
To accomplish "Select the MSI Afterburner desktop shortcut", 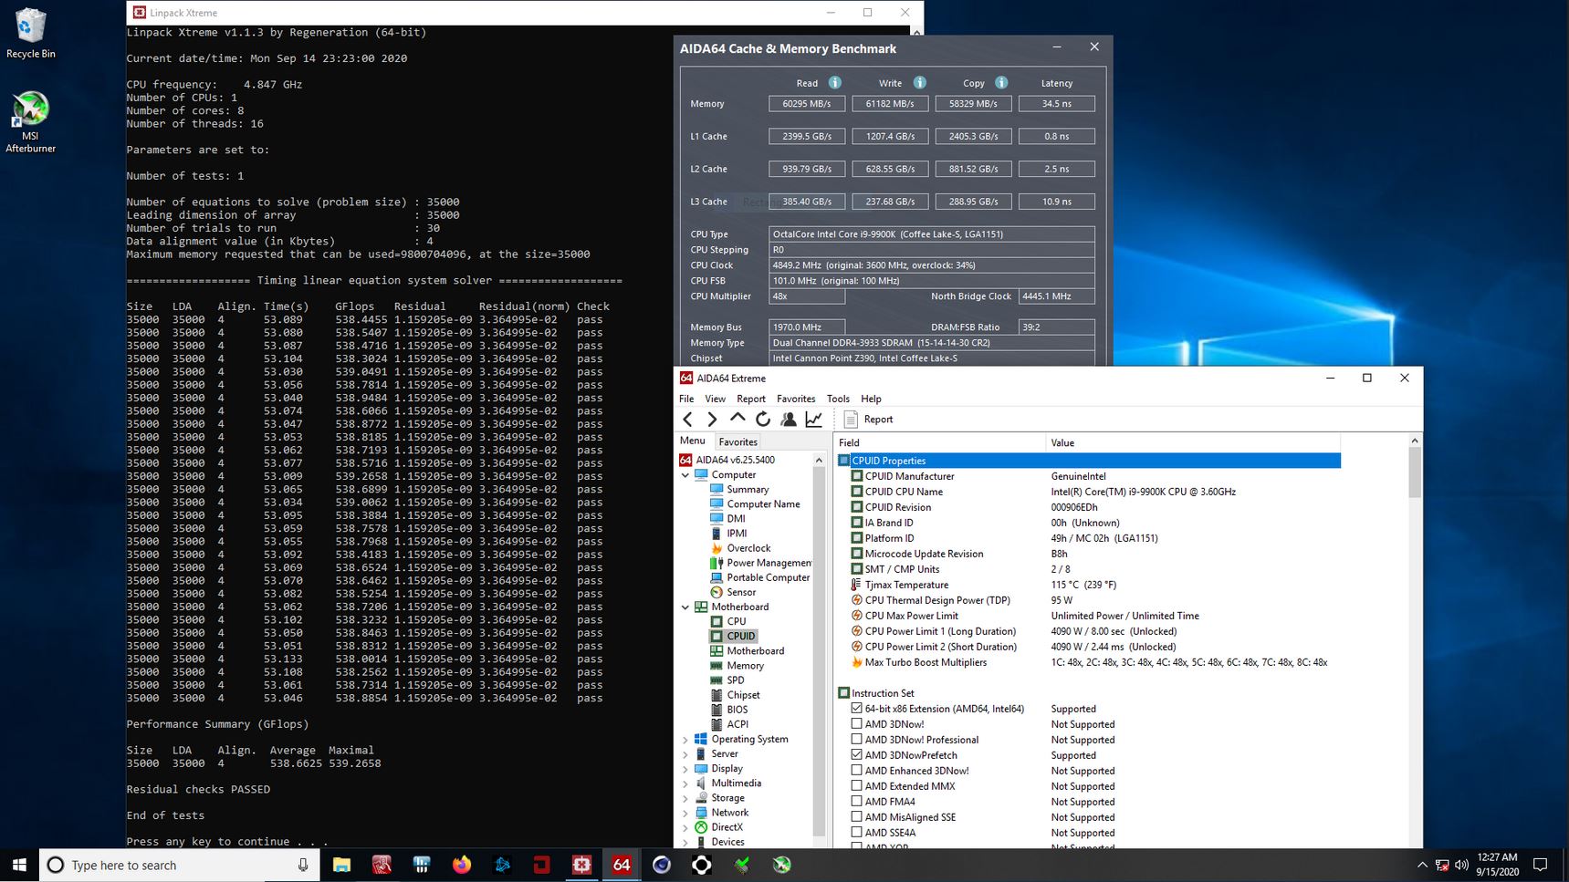I will tap(30, 122).
